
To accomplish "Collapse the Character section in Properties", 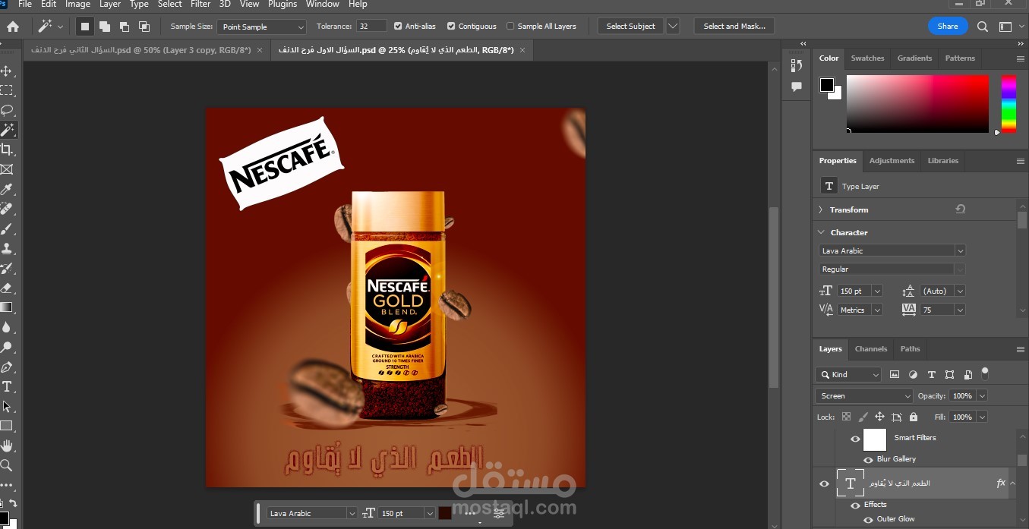I will (x=821, y=232).
